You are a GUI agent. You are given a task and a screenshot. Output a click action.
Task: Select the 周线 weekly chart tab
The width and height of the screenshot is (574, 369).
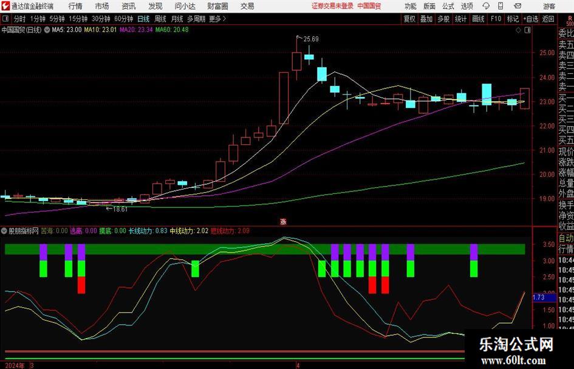point(160,19)
